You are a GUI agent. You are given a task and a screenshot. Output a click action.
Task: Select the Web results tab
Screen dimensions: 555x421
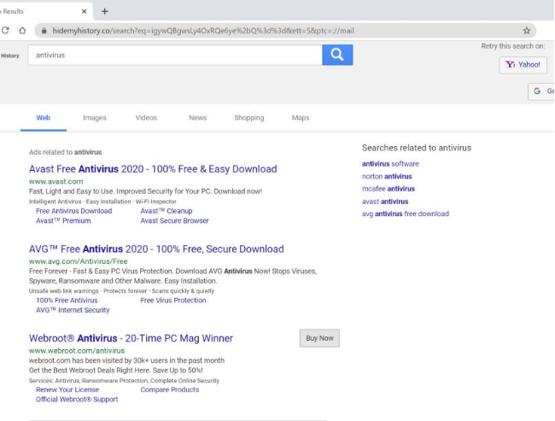[44, 118]
